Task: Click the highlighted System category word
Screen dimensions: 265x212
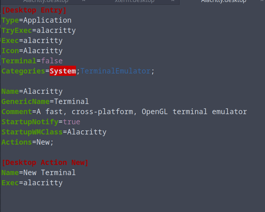Action: click(63, 71)
